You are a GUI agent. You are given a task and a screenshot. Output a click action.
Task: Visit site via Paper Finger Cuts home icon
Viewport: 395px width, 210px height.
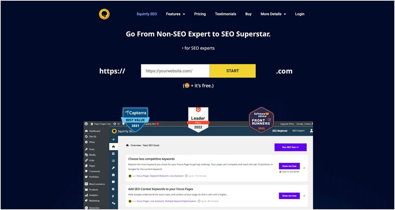92,124
